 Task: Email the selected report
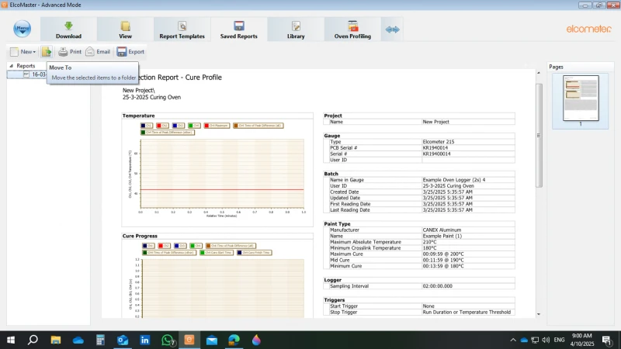pyautogui.click(x=98, y=51)
